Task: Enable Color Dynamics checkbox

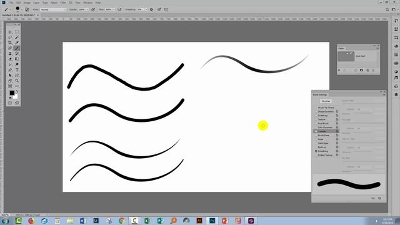Action: [316, 127]
